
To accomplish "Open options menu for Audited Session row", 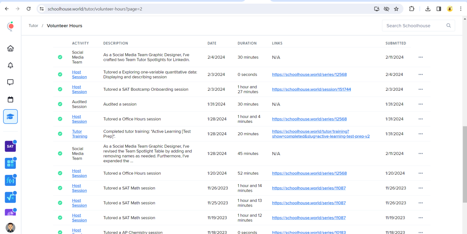I will pos(421,104).
